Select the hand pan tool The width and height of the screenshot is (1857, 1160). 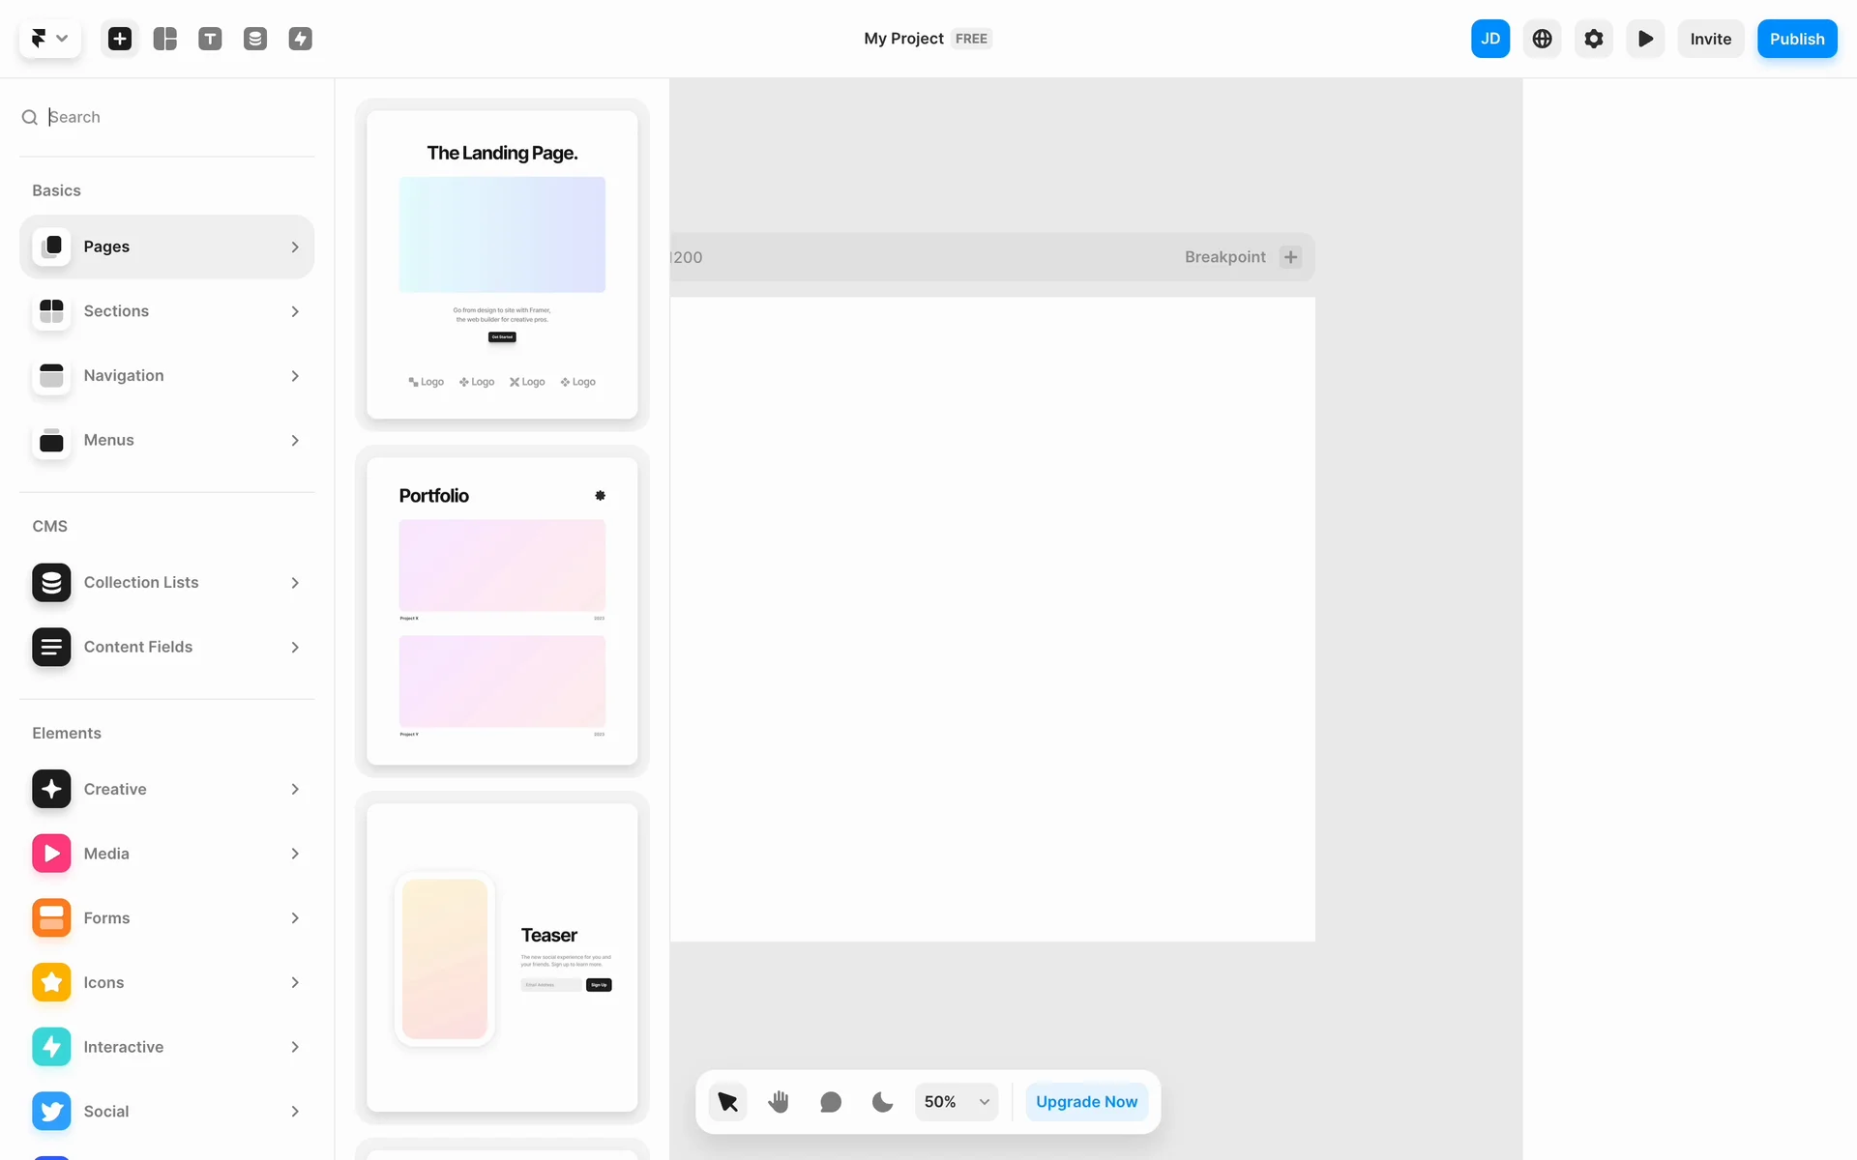[780, 1102]
